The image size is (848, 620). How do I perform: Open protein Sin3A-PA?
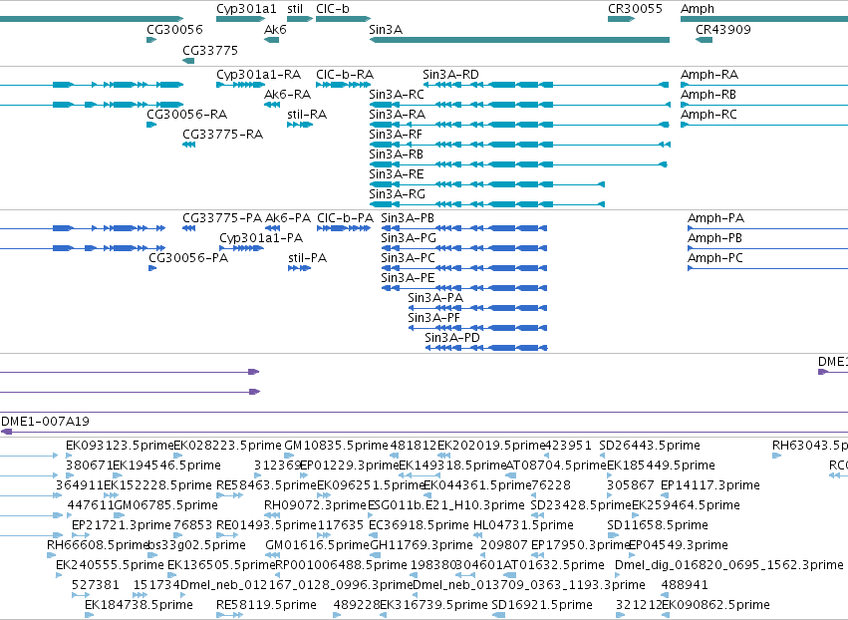(477, 308)
